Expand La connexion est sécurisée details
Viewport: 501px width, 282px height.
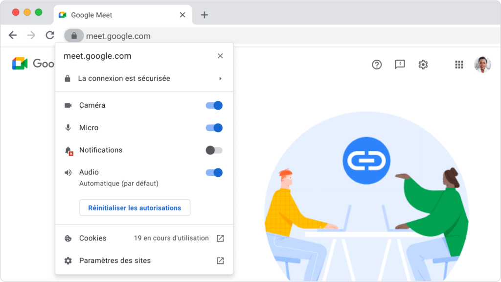click(144, 78)
